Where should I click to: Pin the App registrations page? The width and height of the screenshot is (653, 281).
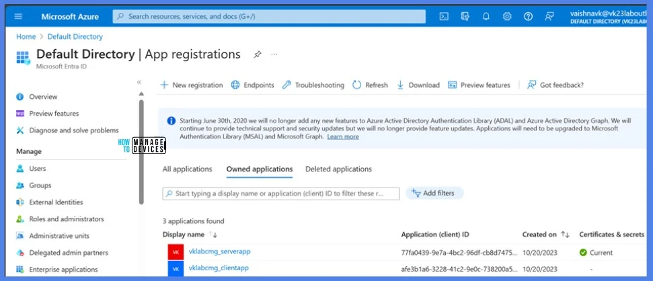pos(258,54)
